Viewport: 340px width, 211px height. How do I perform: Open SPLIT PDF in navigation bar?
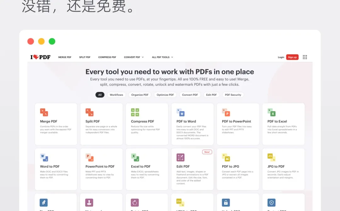85,57
